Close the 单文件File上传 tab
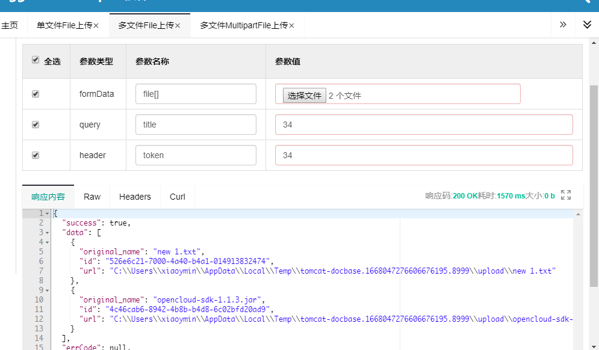Image resolution: width=599 pixels, height=350 pixels. point(96,26)
